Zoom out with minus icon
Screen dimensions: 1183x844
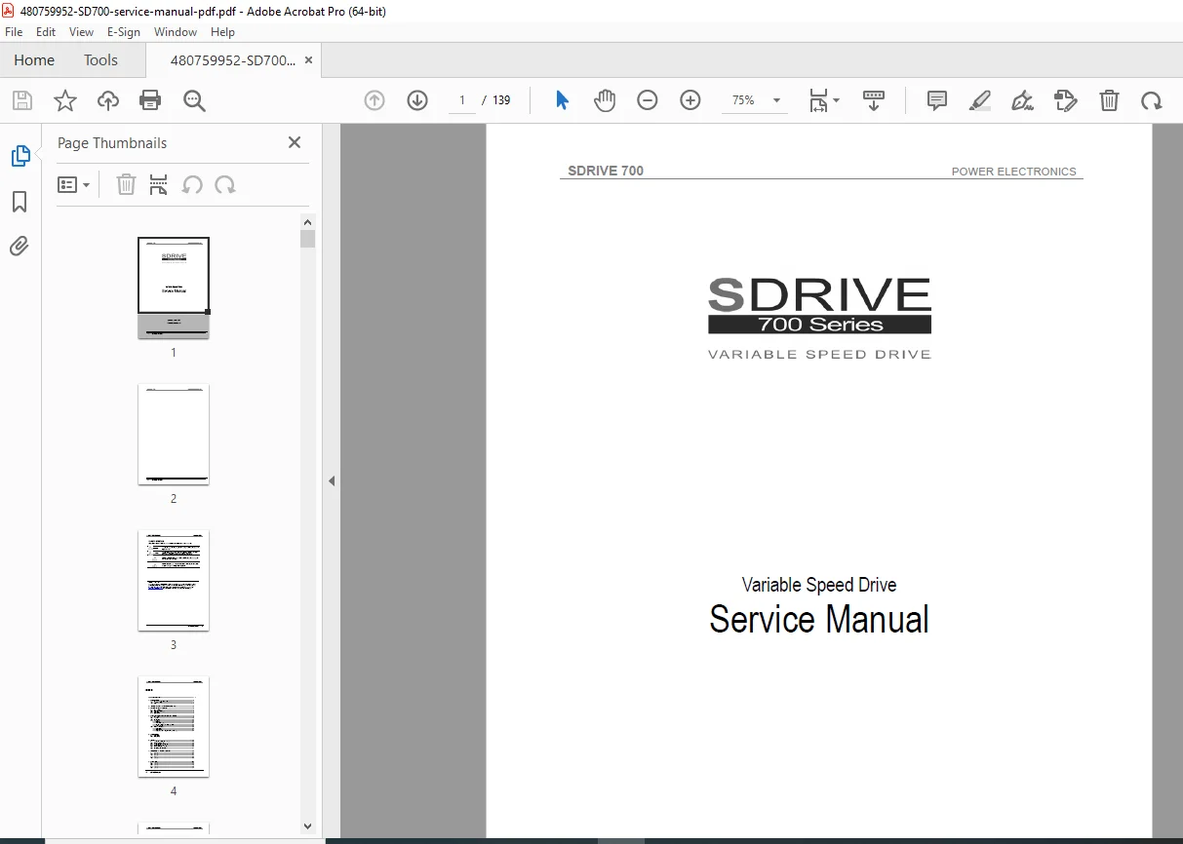pyautogui.click(x=648, y=100)
